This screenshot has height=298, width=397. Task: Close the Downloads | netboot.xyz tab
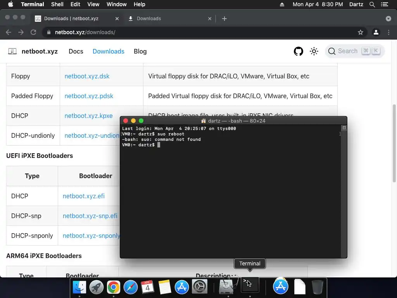click(117, 19)
